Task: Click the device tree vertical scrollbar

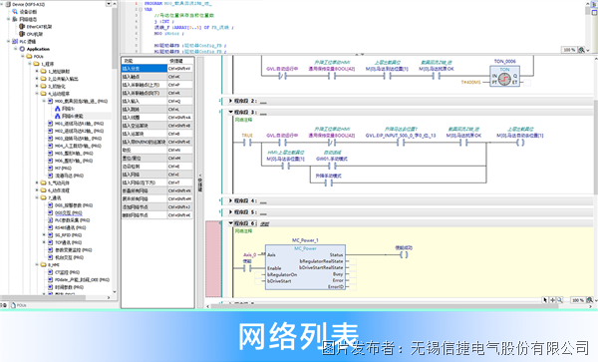Action: point(115,38)
